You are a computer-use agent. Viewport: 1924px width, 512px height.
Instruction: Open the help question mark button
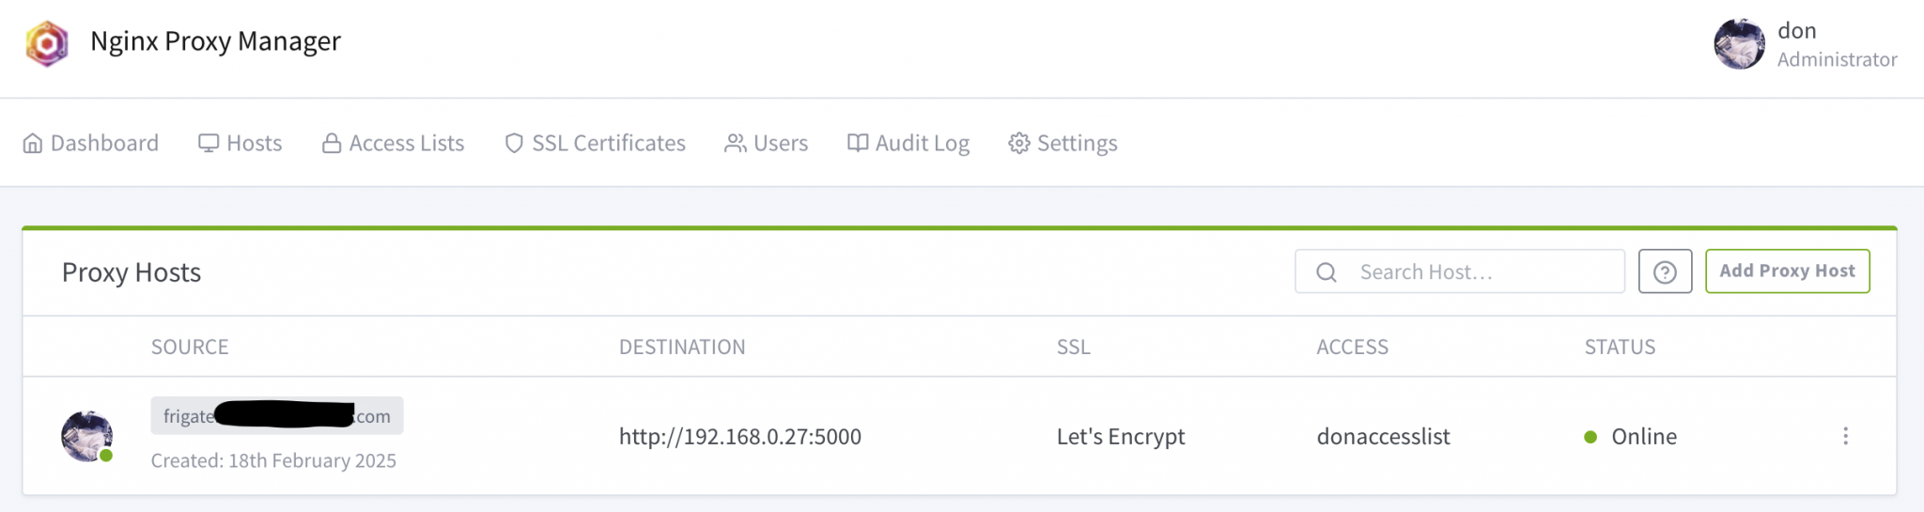[x=1665, y=272]
